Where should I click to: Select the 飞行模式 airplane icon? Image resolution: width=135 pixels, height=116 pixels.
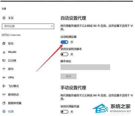4,86
